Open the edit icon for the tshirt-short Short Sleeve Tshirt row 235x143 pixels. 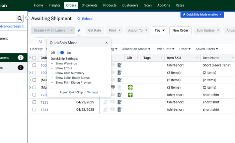click(120, 65)
